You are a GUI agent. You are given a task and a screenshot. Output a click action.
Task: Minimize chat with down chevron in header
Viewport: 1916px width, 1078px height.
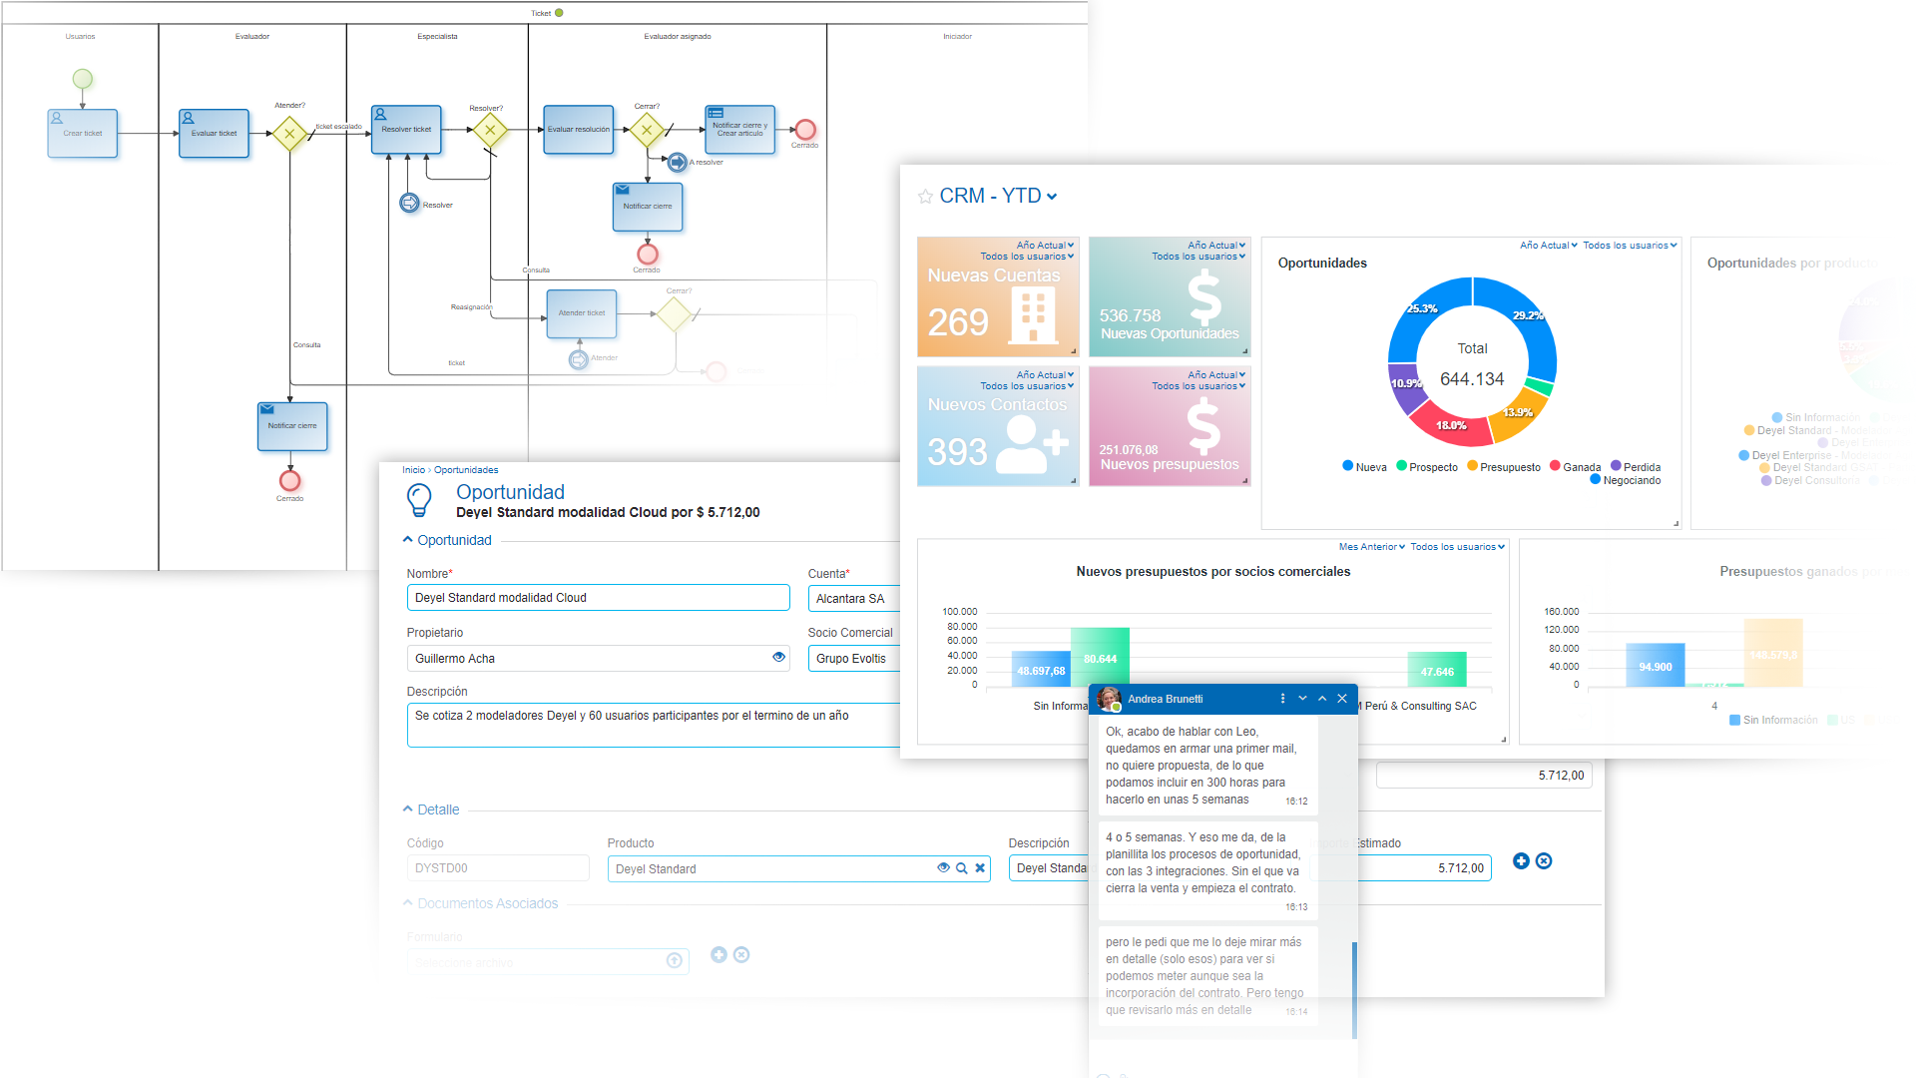1302,699
